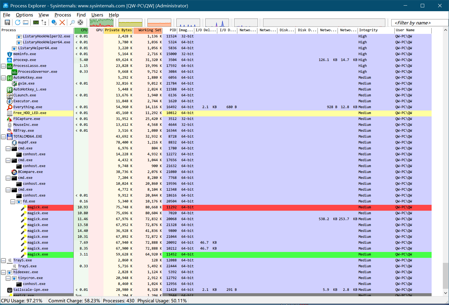Sort by the User Name column header
Screen dimensions: 449x305
(413, 30)
